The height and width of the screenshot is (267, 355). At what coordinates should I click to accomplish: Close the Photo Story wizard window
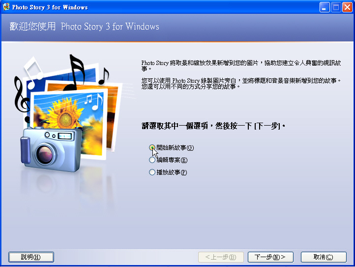coord(347,7)
